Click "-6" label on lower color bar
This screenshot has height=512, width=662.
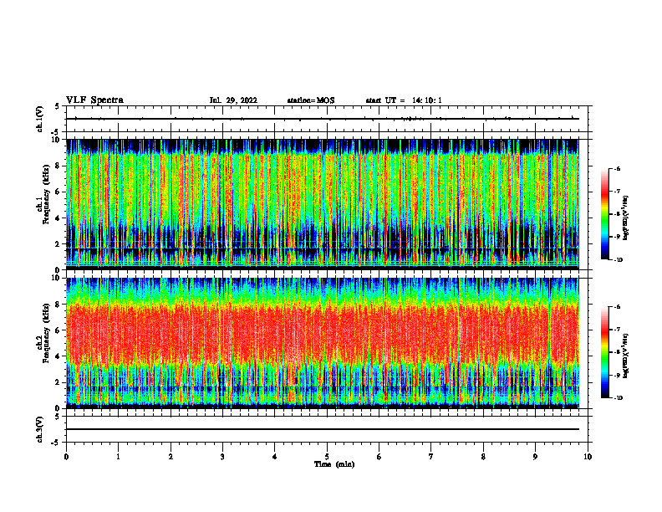(617, 307)
